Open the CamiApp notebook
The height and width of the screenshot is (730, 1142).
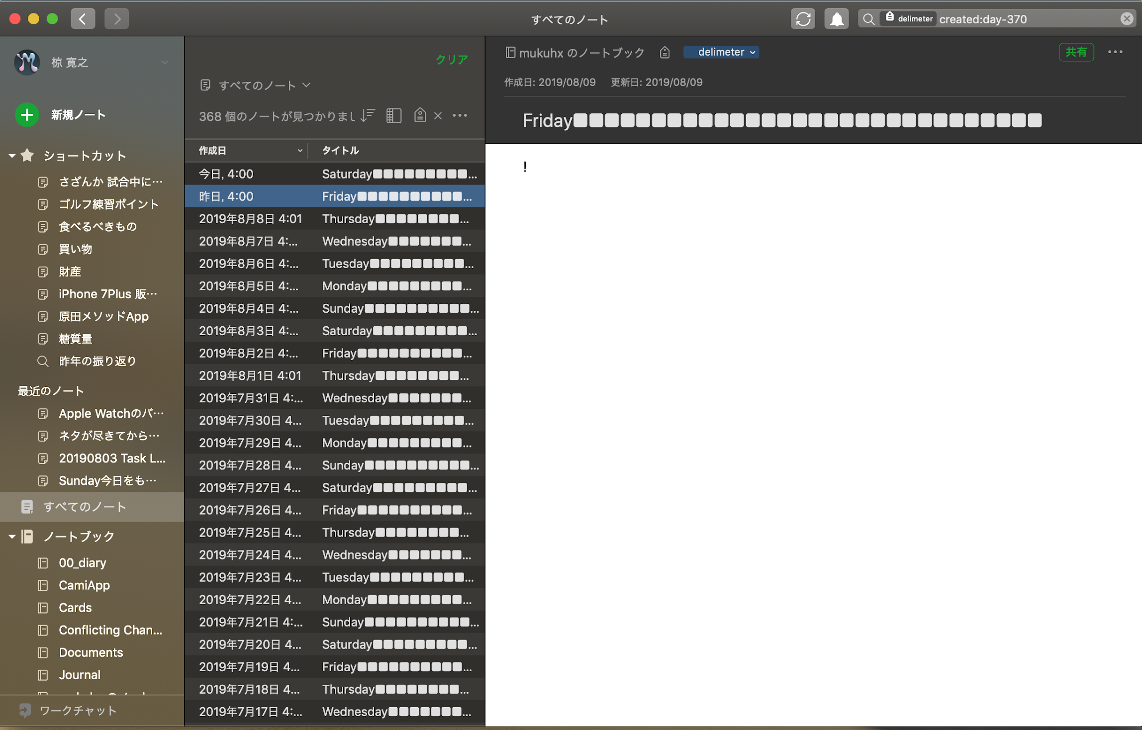coord(84,585)
